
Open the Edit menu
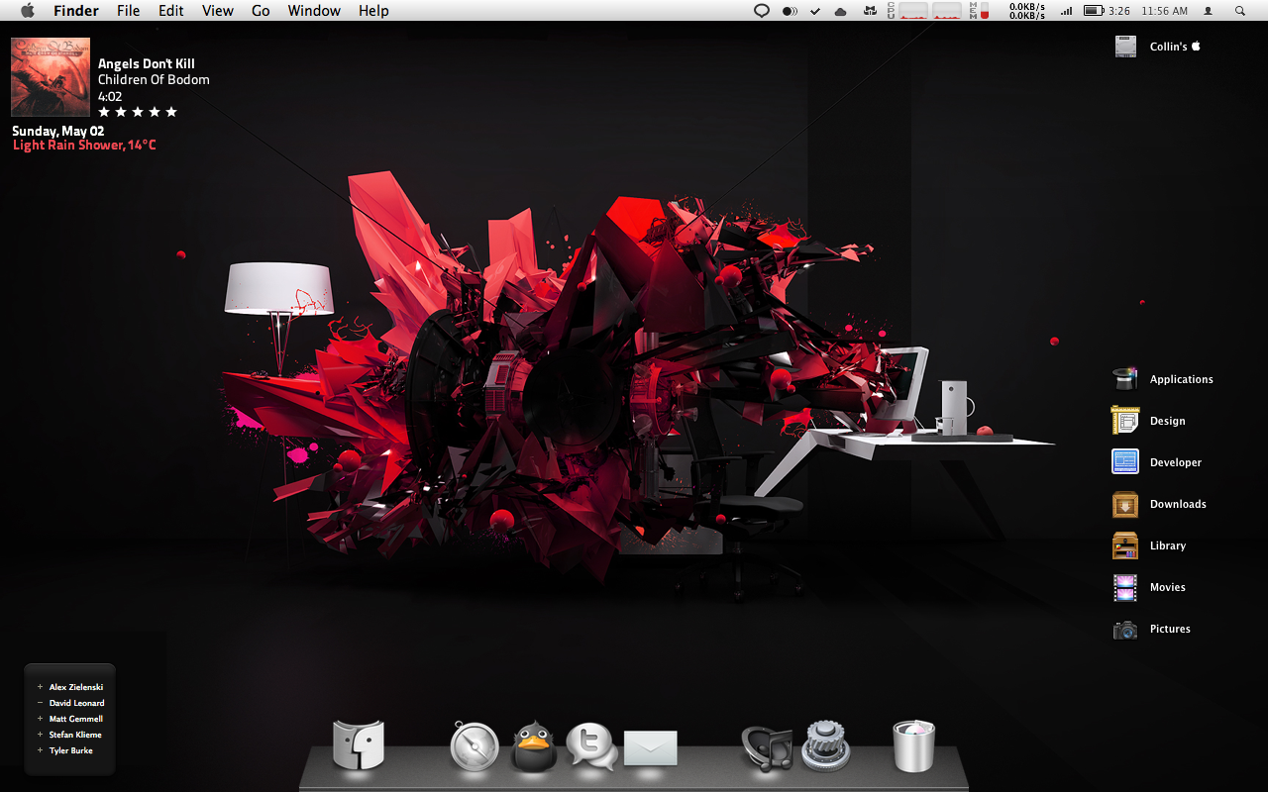click(x=171, y=11)
